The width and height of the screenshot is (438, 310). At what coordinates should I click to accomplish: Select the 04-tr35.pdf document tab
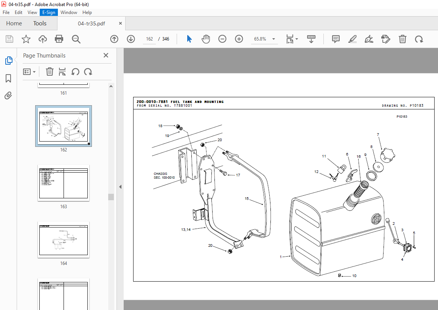[91, 23]
